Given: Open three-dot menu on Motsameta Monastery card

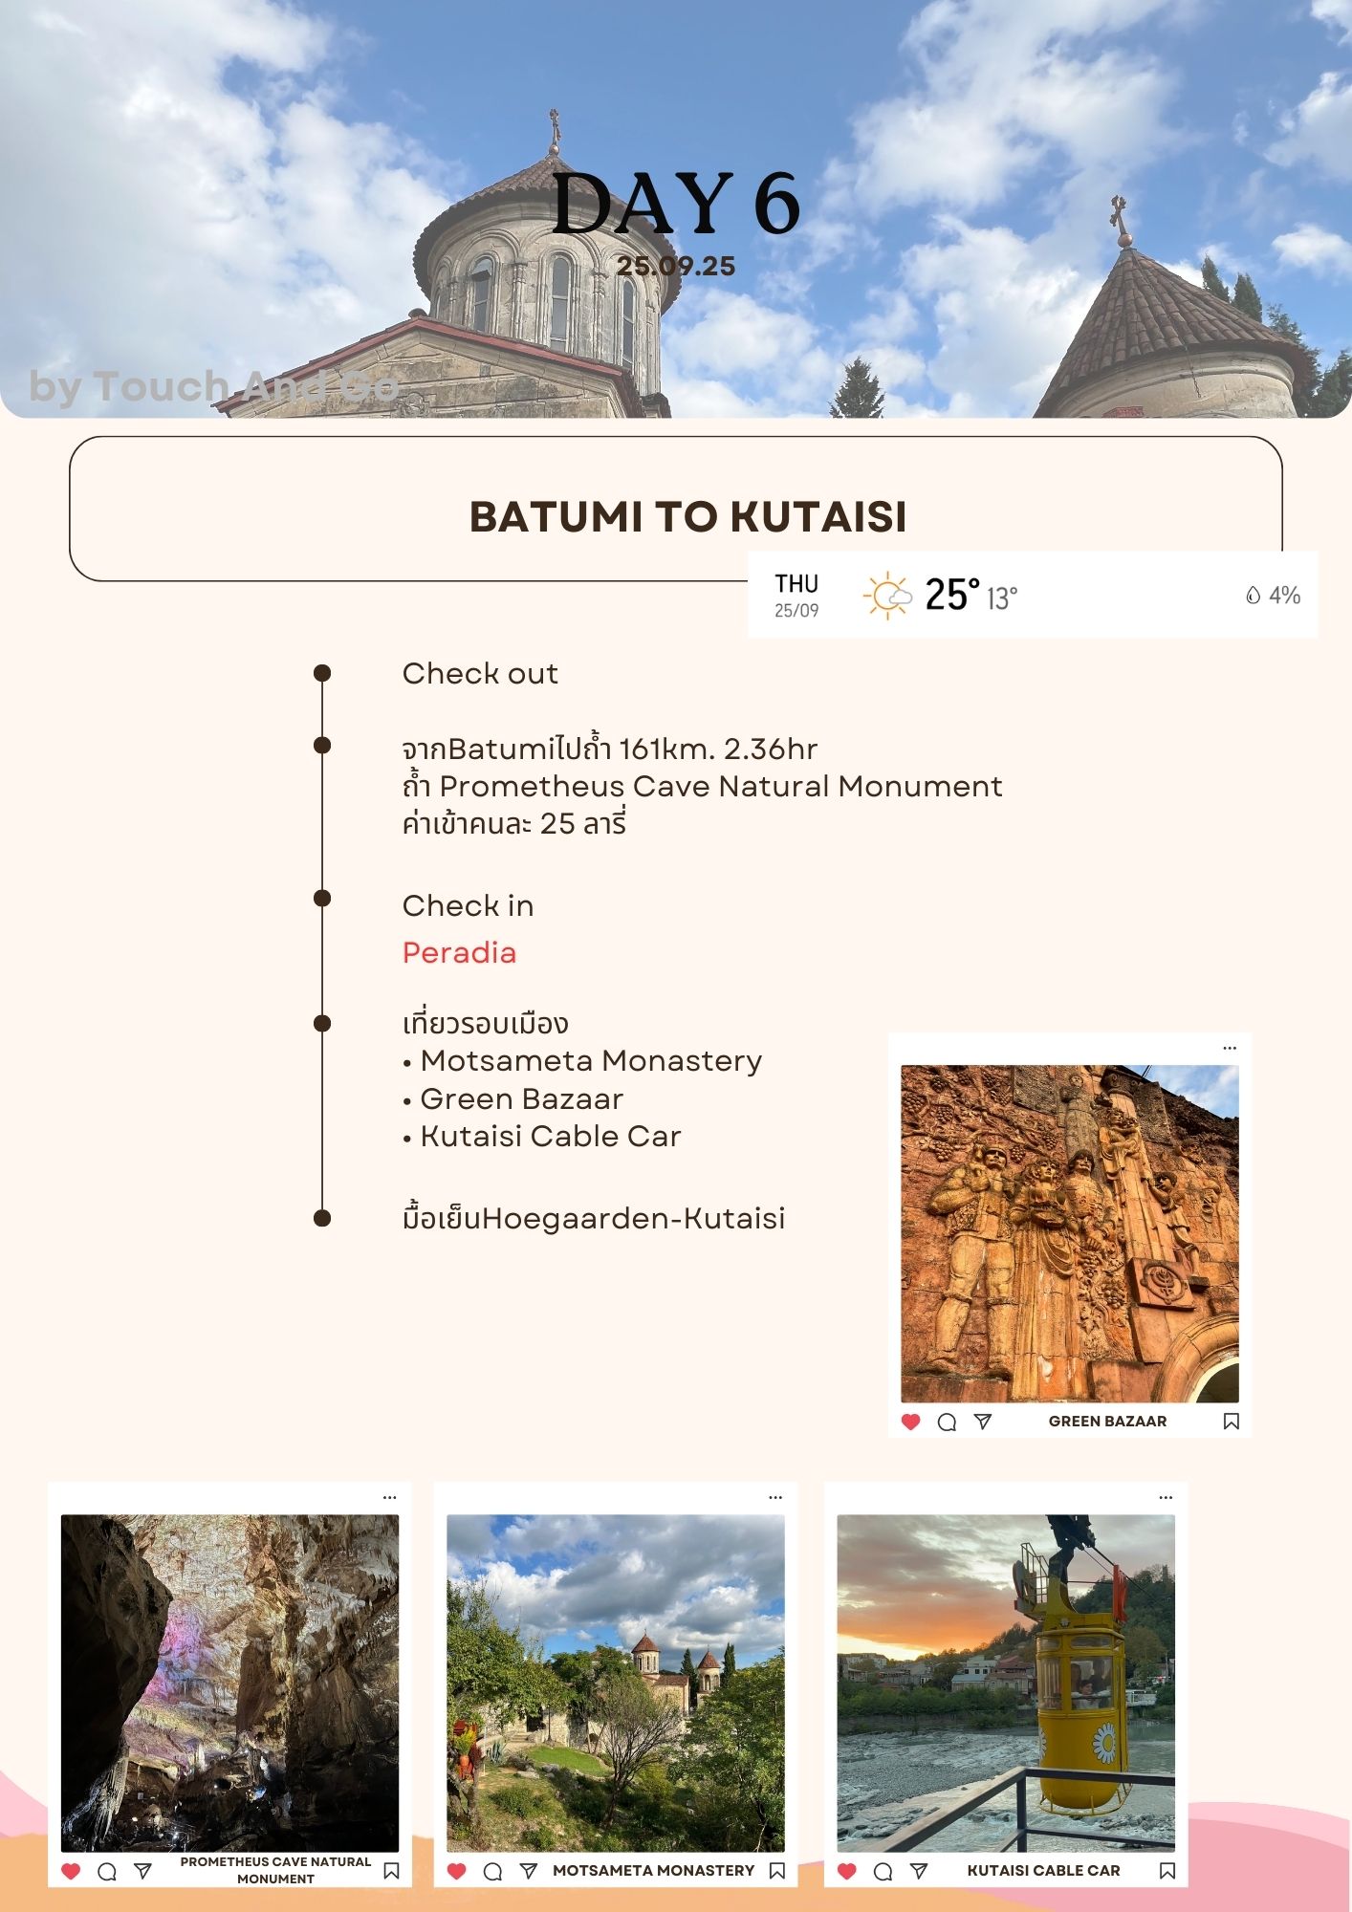Looking at the screenshot, I should point(775,1497).
